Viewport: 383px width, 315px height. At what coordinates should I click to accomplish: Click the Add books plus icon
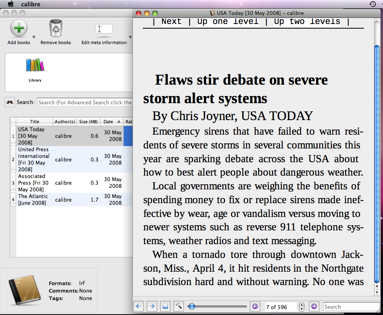click(x=19, y=28)
